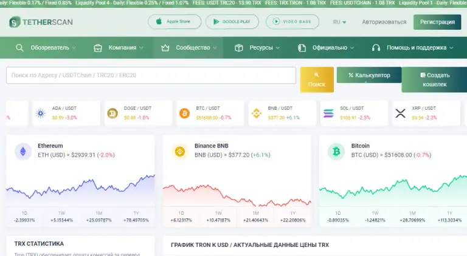Click the crown icon beside Сообщество
Image resolution: width=467 pixels, height=256 pixels.
[165, 48]
